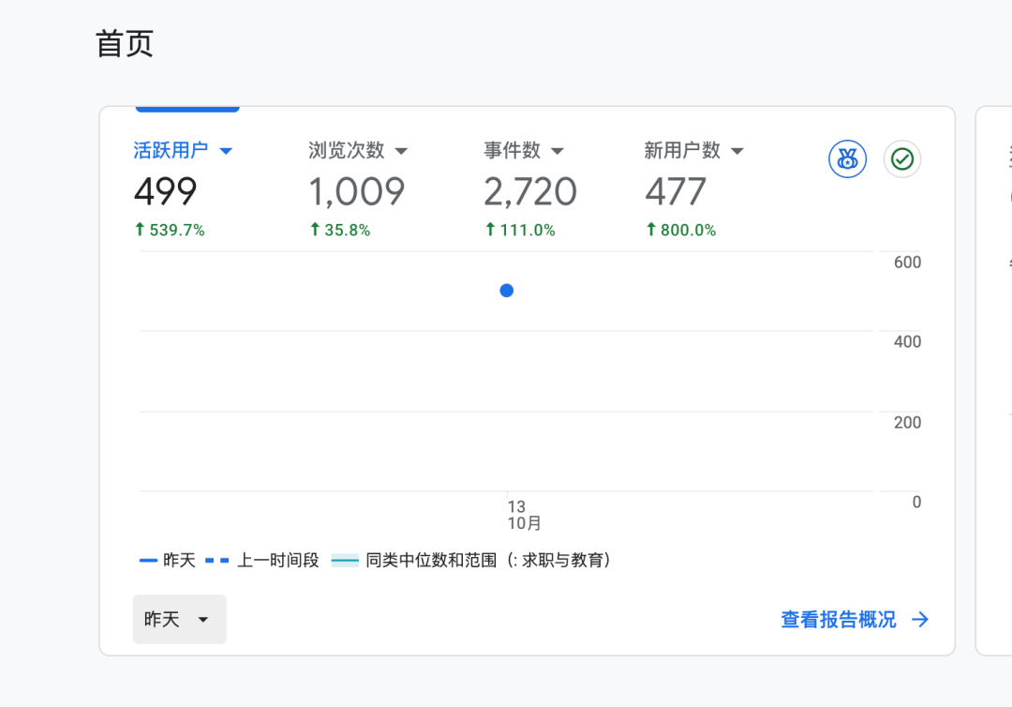Click the arrow next to 查看报告概况

pos(920,620)
